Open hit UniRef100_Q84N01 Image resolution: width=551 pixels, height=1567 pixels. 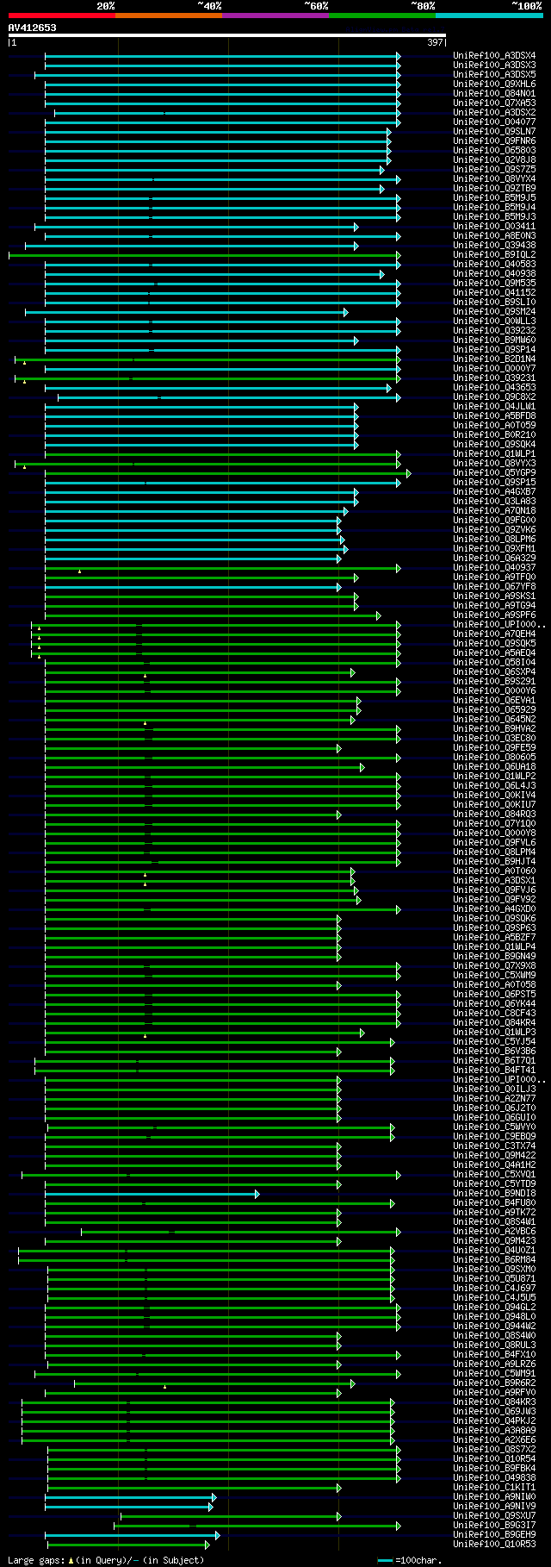pyautogui.click(x=494, y=94)
